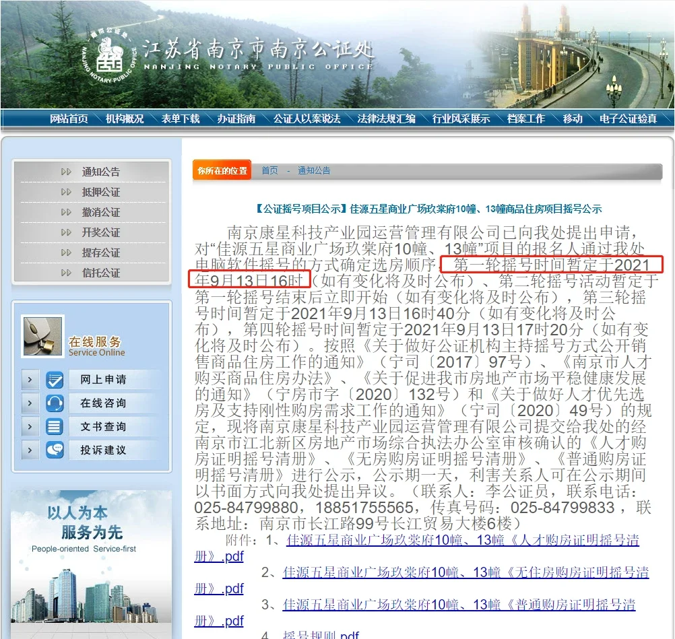Expand the chevron next to 投诉建议
Viewport: 675px width, 639px height.
(30, 450)
